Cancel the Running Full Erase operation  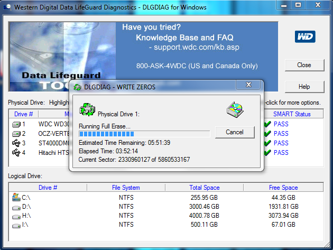click(x=235, y=132)
